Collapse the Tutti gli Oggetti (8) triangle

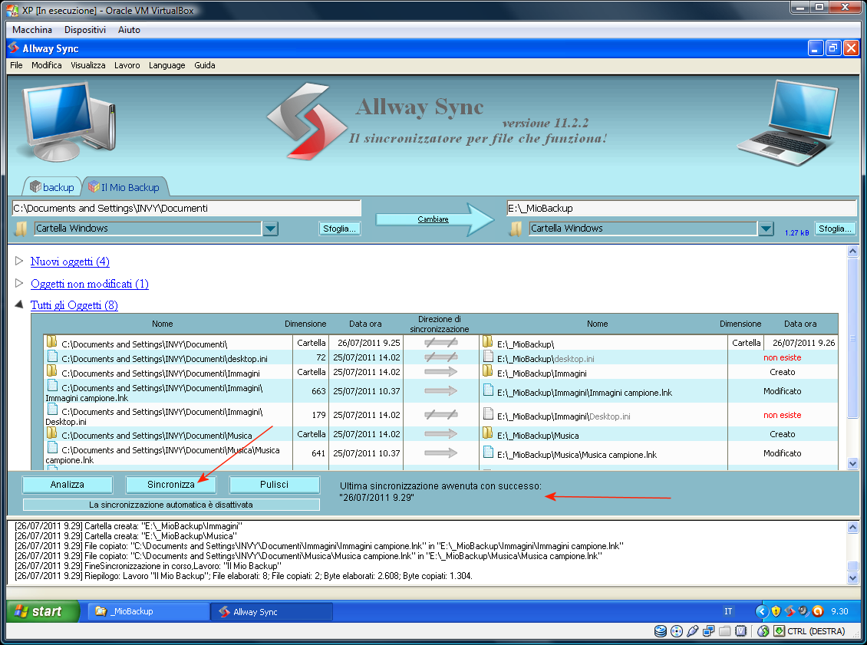[19, 304]
